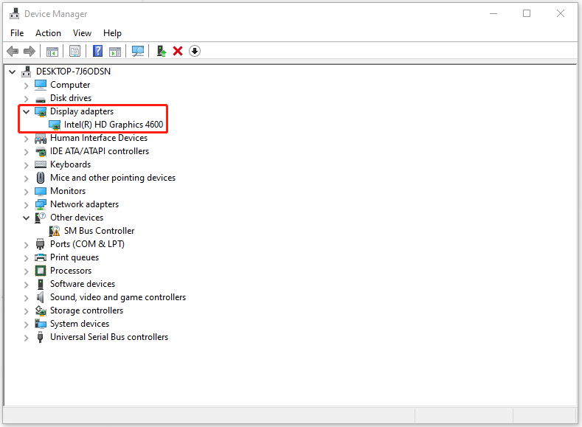Select the Universal Serial Bus controllers text
The height and width of the screenshot is (427, 582).
coord(109,337)
